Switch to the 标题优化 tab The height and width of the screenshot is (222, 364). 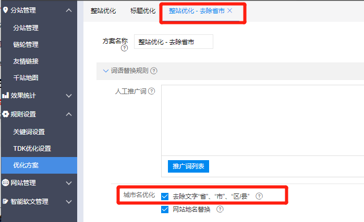(142, 10)
